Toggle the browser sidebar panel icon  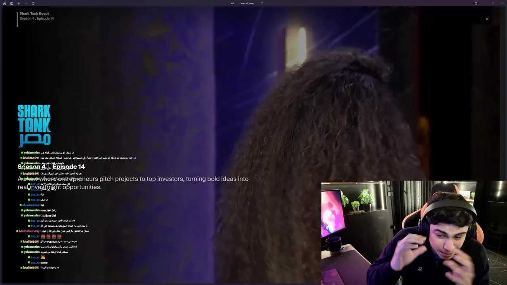click(11, 3)
